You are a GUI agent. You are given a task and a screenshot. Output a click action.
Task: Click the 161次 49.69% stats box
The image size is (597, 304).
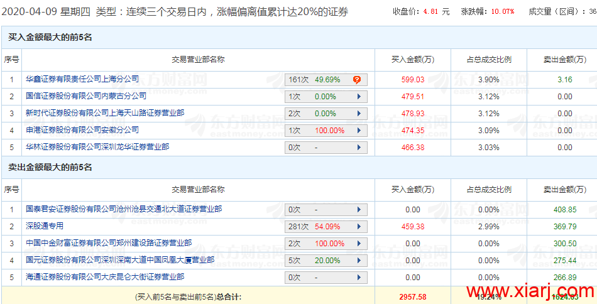tap(326, 80)
